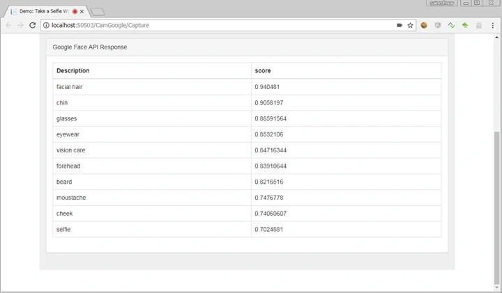Select the 0.8216516 score value

269,182
